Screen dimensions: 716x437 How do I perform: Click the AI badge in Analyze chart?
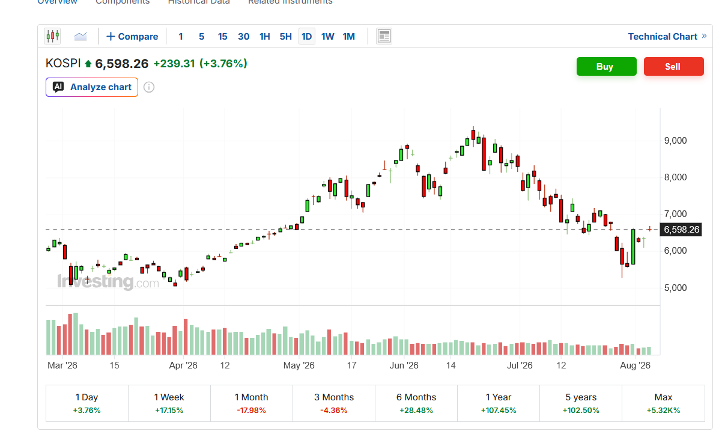click(58, 87)
